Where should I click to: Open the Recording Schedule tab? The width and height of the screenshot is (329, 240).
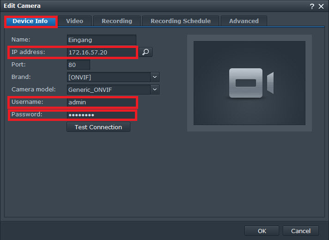[x=180, y=21]
